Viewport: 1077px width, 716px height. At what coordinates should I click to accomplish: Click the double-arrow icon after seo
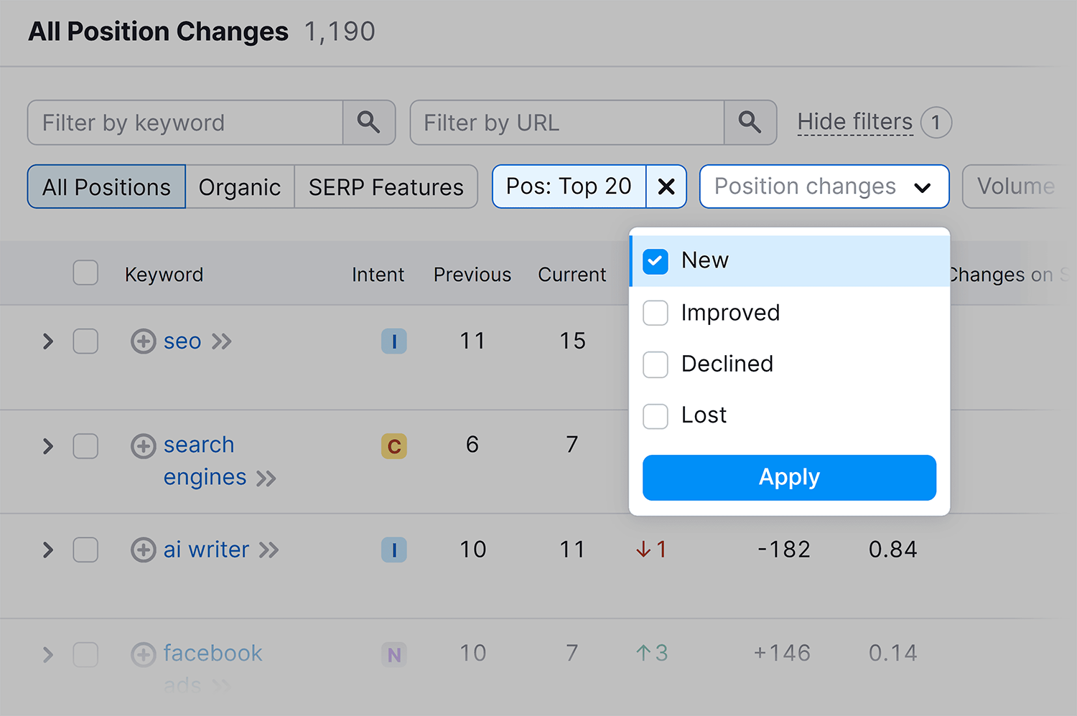pyautogui.click(x=222, y=341)
